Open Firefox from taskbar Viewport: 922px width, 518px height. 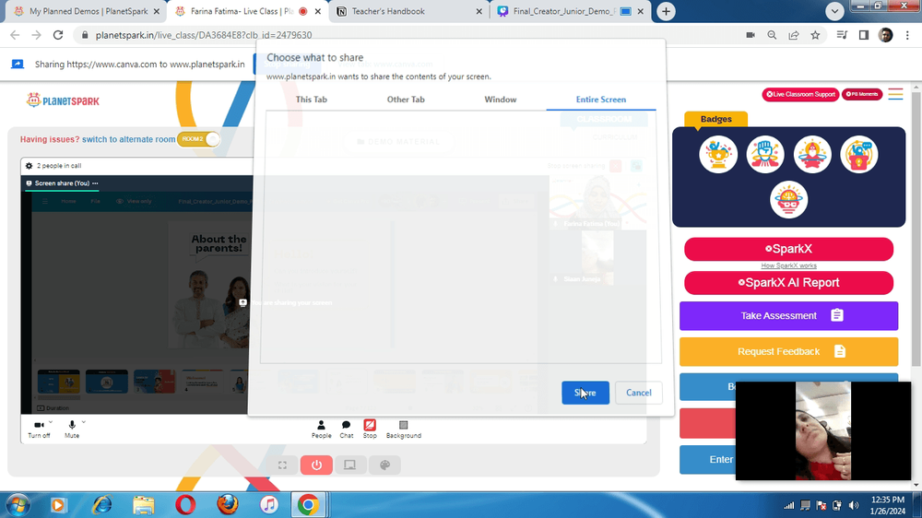228,505
